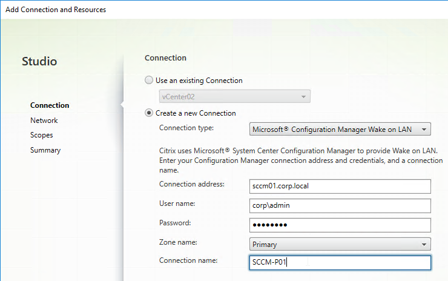Click the arrow on the Zone name dropdown
448x281 pixels.
tap(424, 245)
